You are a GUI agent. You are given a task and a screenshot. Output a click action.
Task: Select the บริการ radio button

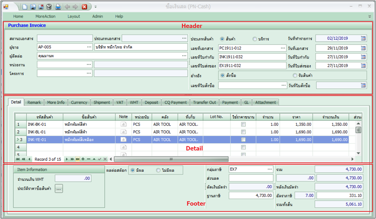coord(255,39)
